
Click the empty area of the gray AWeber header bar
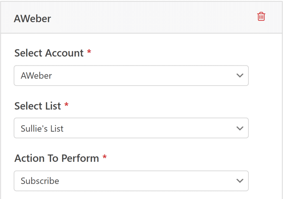(x=152, y=18)
